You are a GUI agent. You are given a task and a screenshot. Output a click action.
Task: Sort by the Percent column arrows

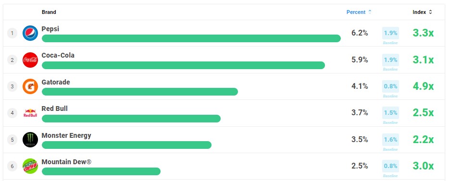370,12
